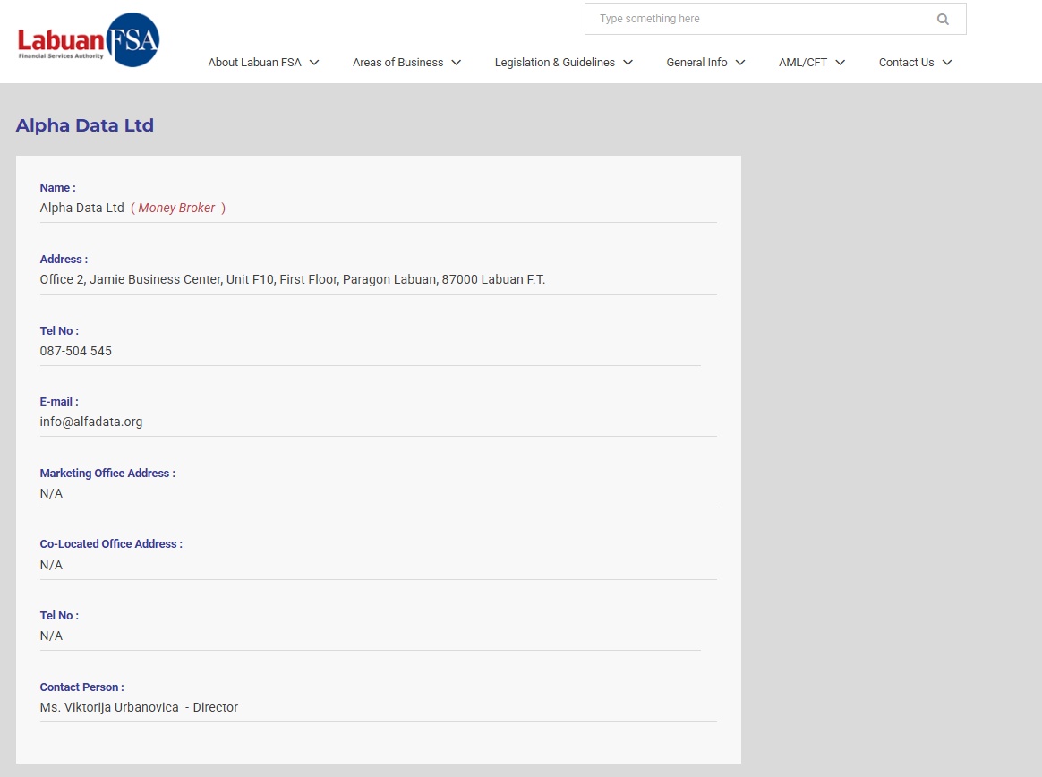Click N/A under Marketing Office Address

pyautogui.click(x=51, y=494)
